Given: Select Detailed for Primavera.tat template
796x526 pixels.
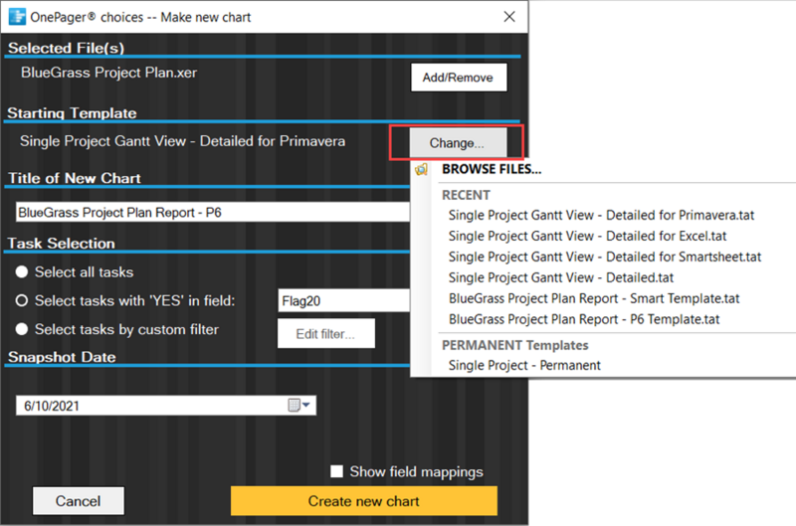Looking at the screenshot, I should click(x=601, y=215).
